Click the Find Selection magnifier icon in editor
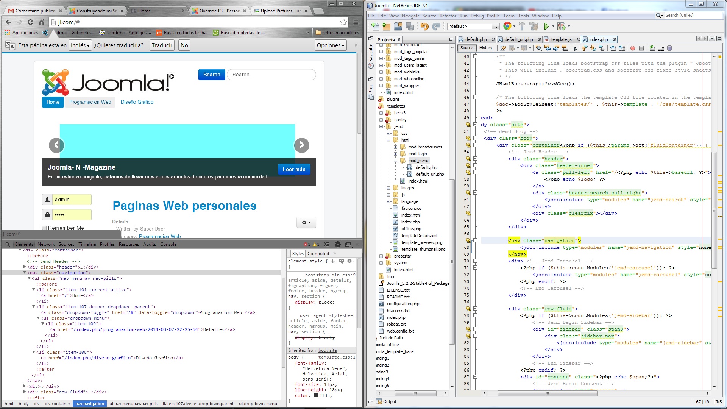 point(538,48)
